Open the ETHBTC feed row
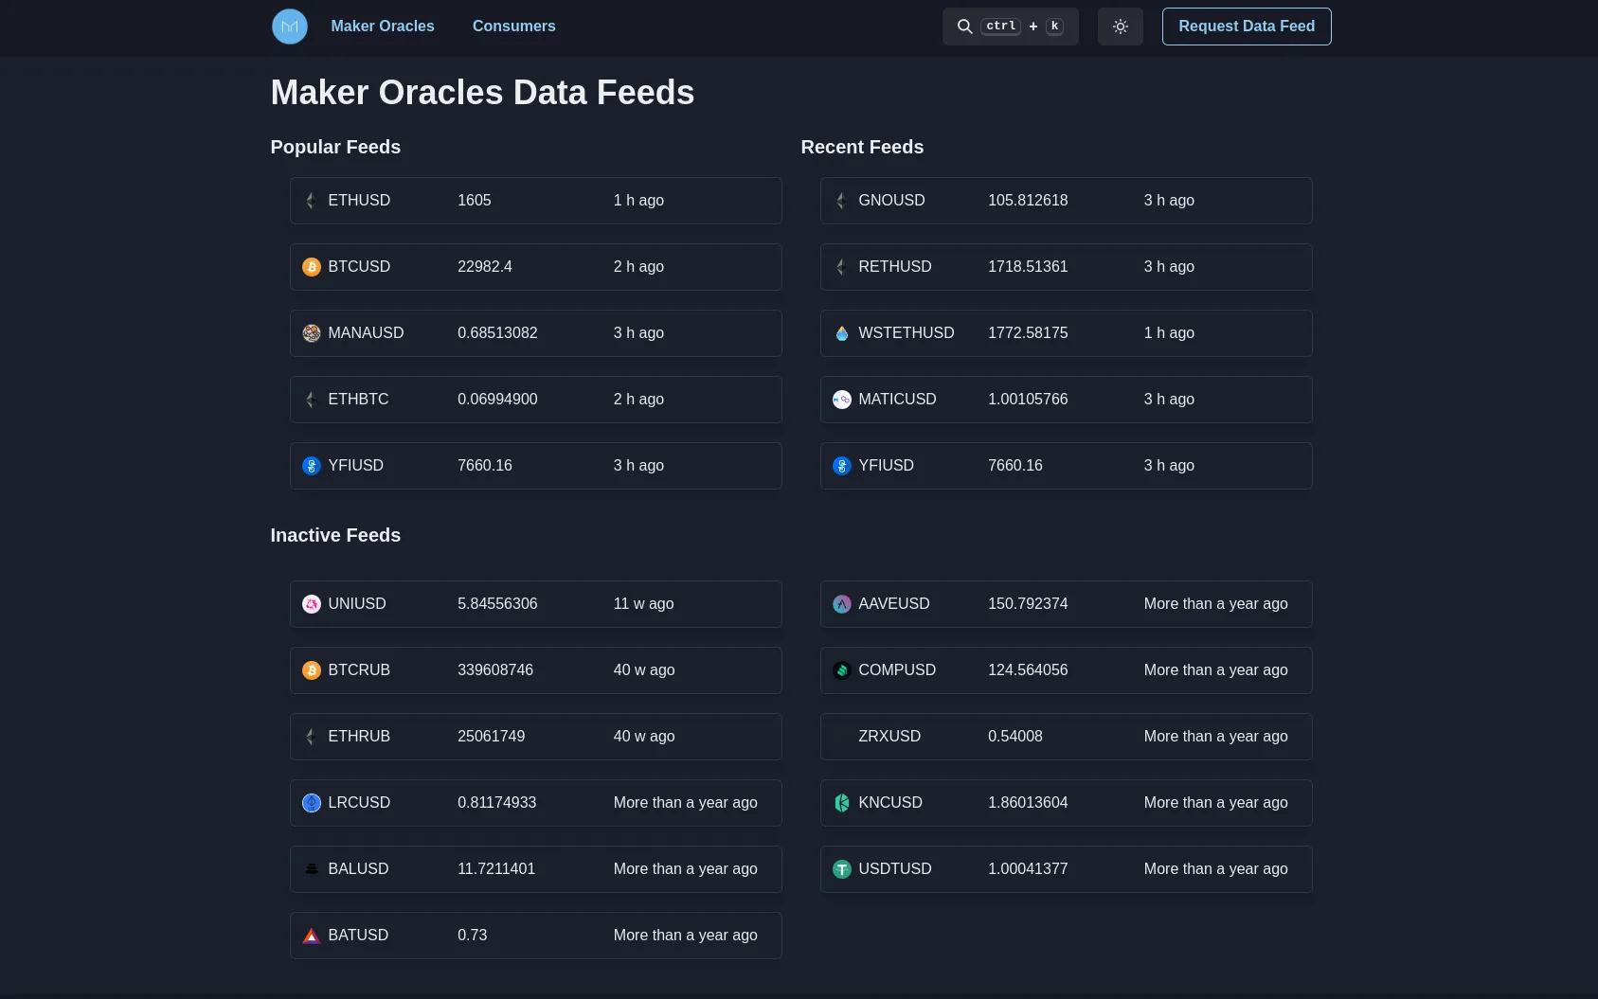1598x999 pixels. pyautogui.click(x=535, y=400)
